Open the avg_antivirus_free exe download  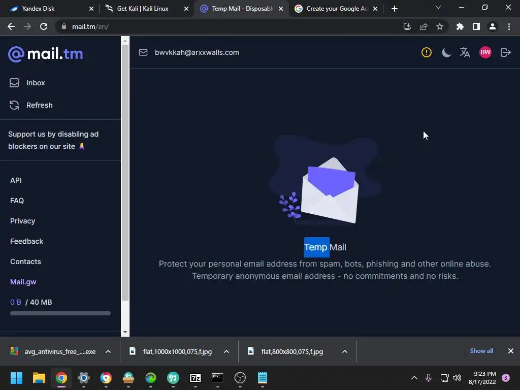point(53,351)
